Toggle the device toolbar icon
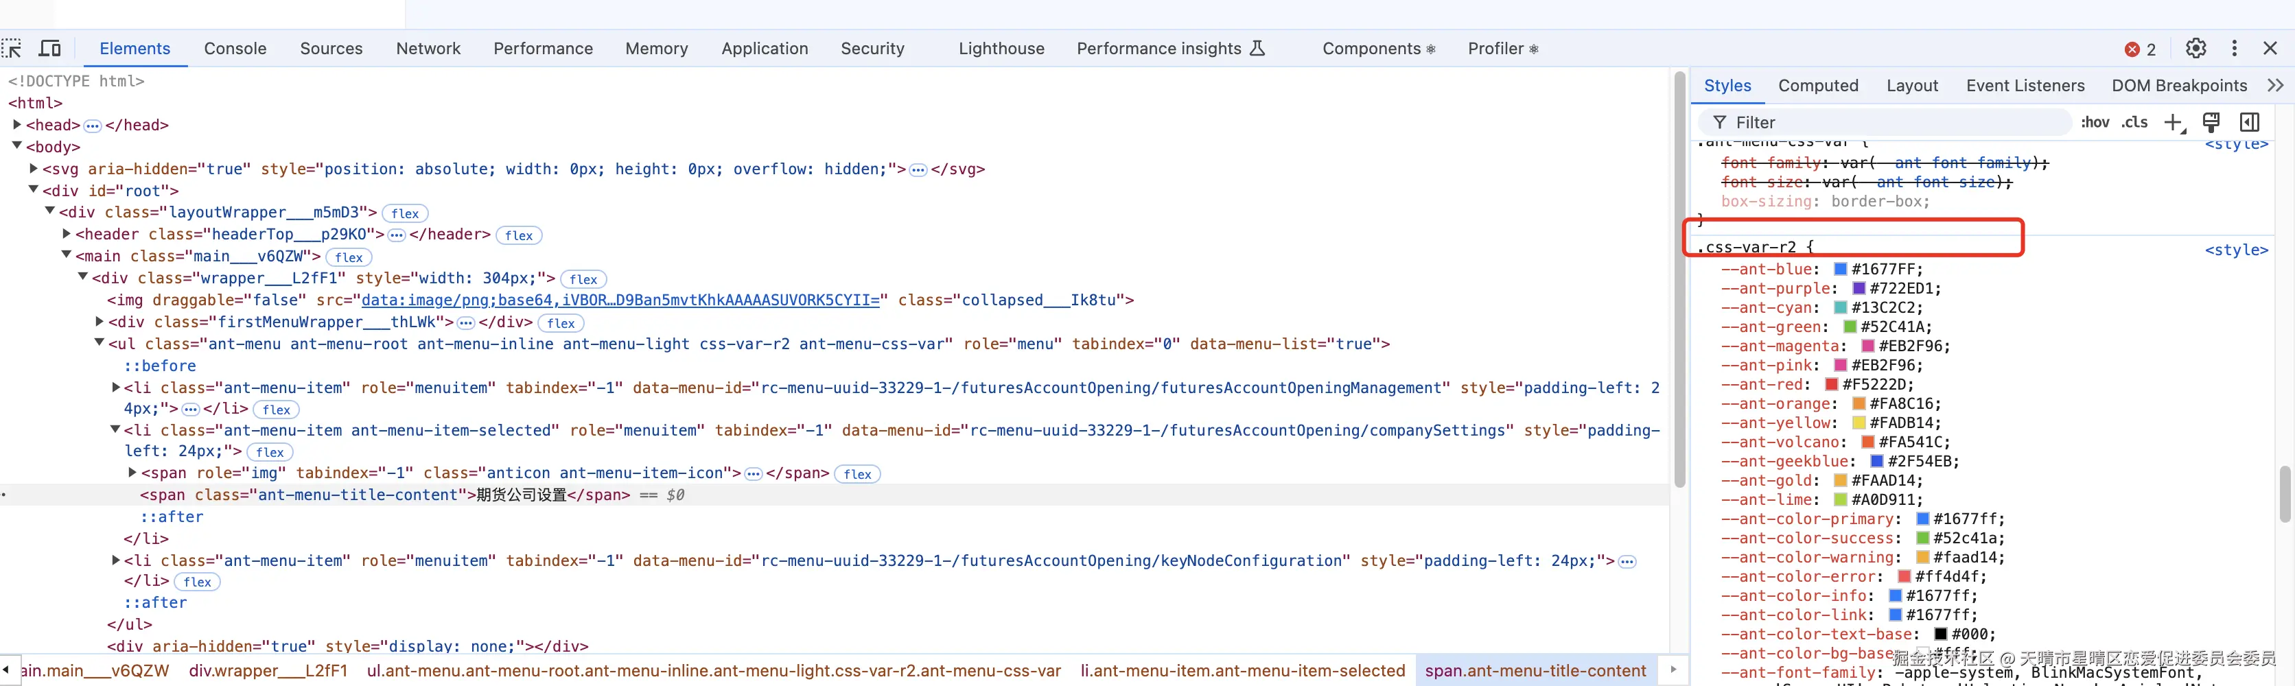The height and width of the screenshot is (686, 2295). tap(51, 49)
